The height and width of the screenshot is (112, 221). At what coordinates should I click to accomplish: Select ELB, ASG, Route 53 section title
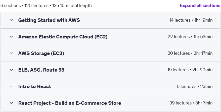41,70
